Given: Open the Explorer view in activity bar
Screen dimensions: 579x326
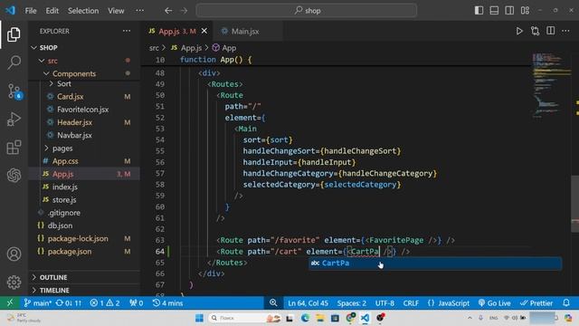Looking at the screenshot, I should point(14,34).
